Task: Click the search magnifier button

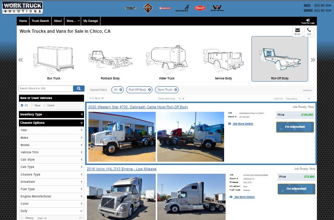Action: [79, 89]
